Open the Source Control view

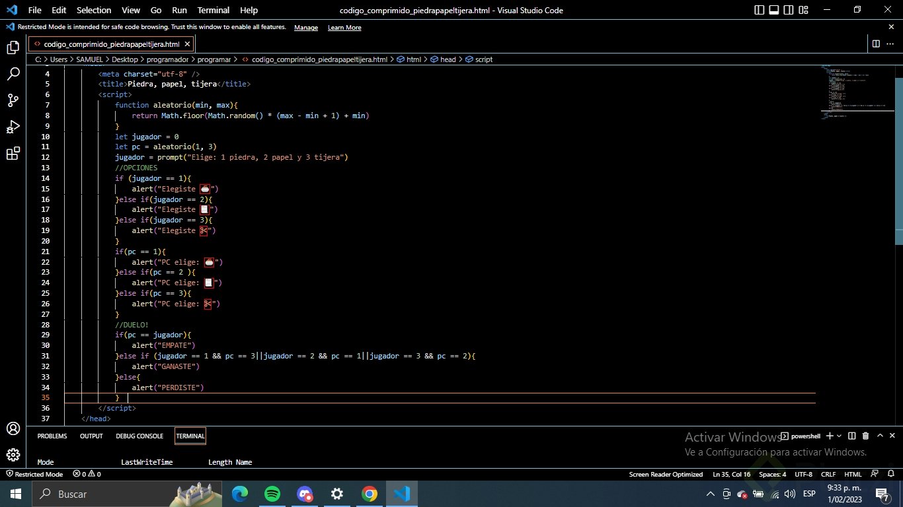[x=13, y=100]
